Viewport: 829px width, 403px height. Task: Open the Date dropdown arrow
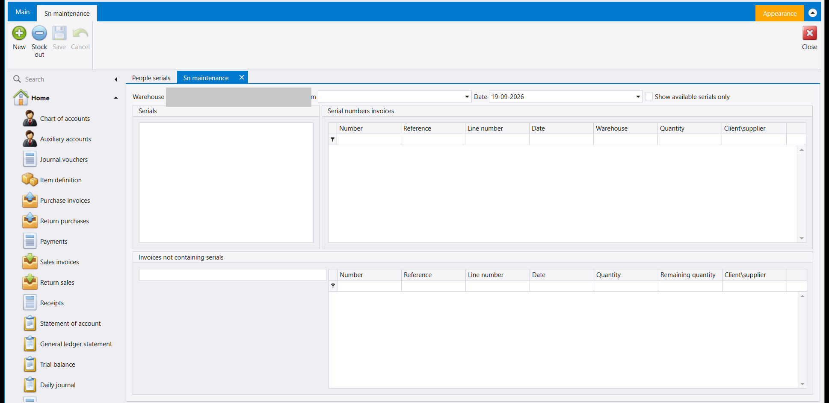point(638,97)
